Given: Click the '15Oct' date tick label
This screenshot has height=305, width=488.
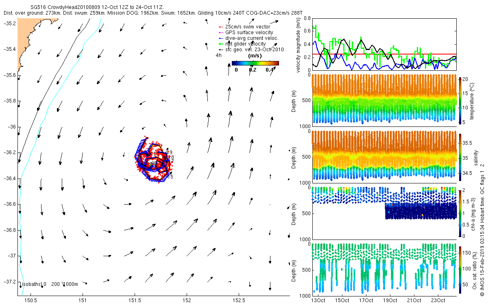Looking at the screenshot, I should (x=342, y=301).
